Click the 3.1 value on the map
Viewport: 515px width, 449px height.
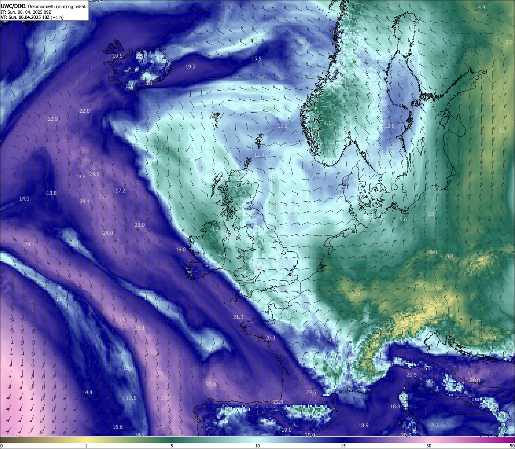450,257
